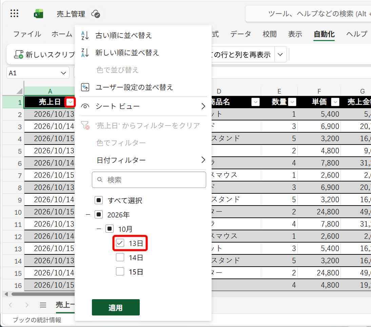Go to next sheet arrow
The image size is (371, 327).
(26, 305)
